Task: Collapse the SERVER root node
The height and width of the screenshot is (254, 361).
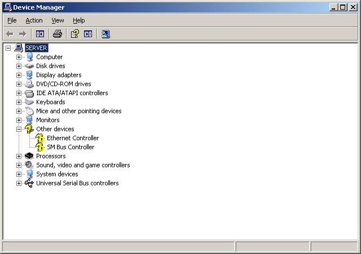Action: [x=8, y=48]
